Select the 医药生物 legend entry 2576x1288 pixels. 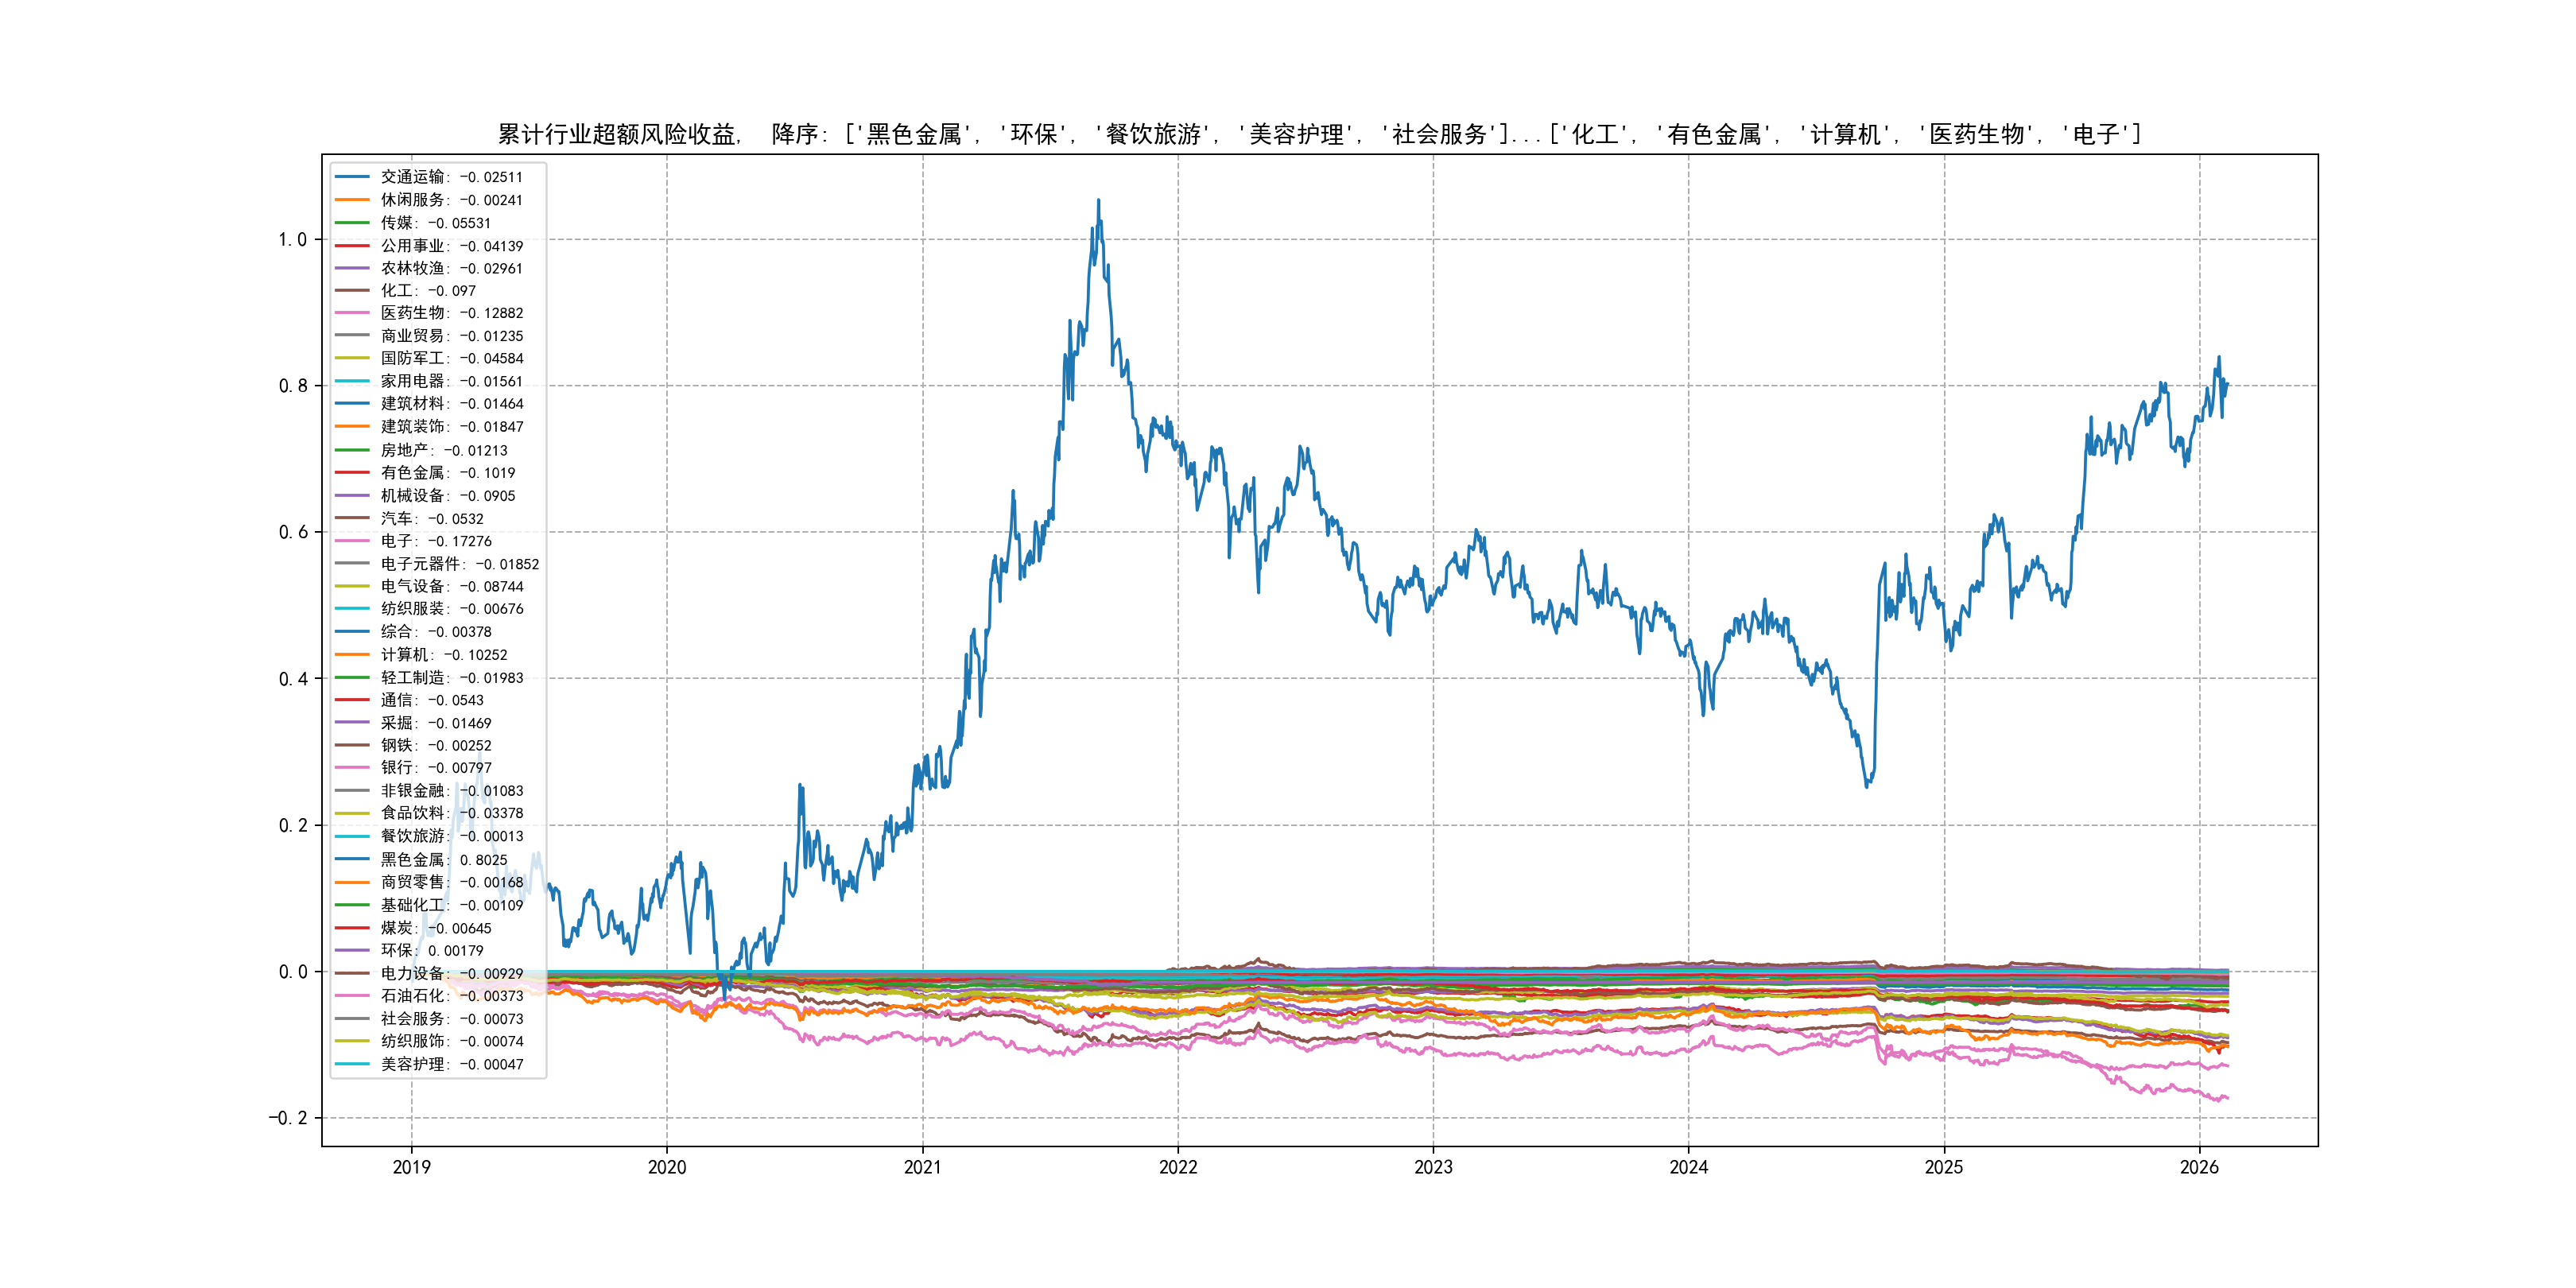pyautogui.click(x=451, y=313)
